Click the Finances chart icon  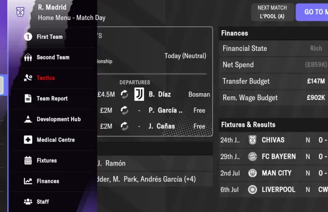pos(28,181)
